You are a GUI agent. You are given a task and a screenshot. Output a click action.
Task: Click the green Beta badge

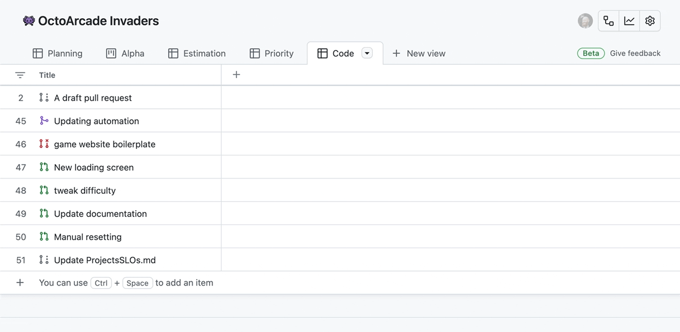pos(591,53)
